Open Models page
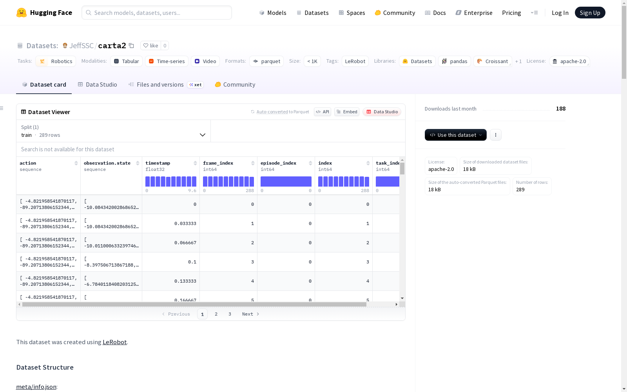627x392 pixels. (273, 13)
